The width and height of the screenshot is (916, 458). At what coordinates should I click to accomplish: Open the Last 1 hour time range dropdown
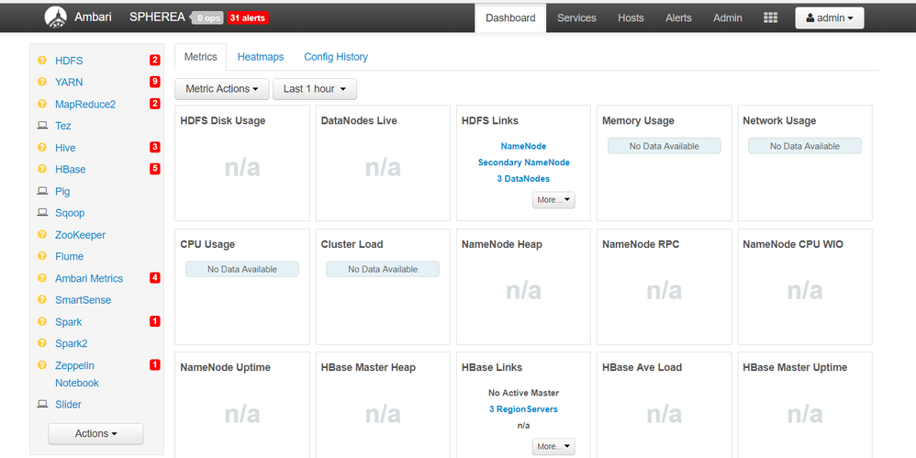pos(315,89)
